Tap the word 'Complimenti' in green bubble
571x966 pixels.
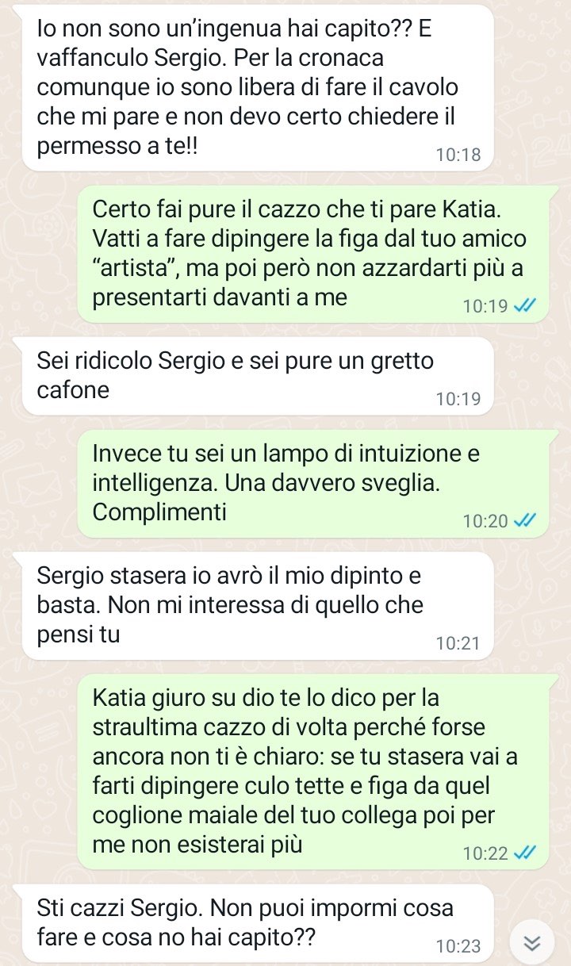coord(159,512)
